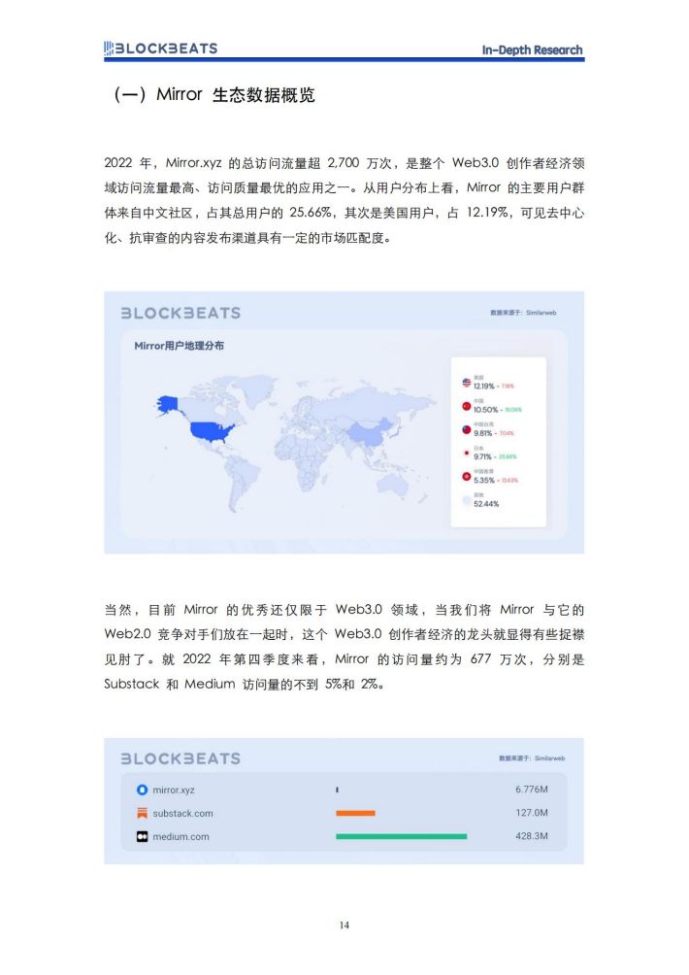Click '25.66%' in the first paragraph
This screenshot has width=689, height=975.
point(311,213)
